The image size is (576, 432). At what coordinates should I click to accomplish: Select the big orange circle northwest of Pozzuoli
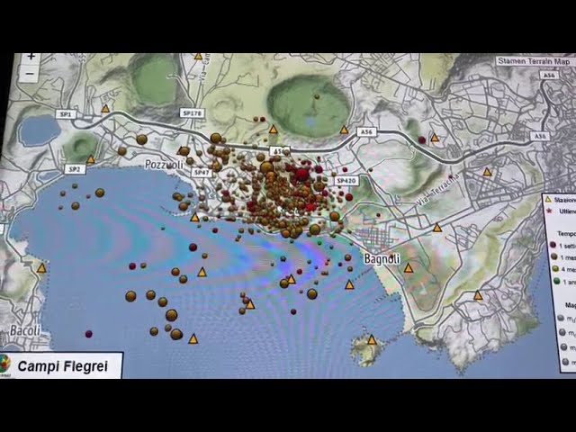(141, 139)
